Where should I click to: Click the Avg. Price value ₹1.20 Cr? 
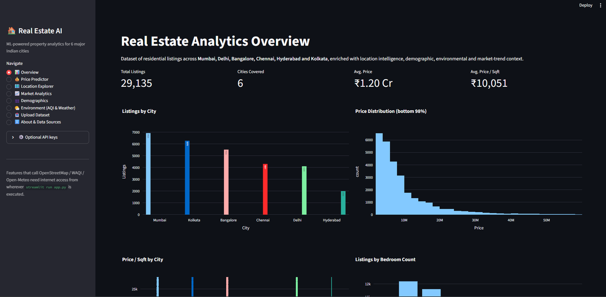click(x=373, y=83)
